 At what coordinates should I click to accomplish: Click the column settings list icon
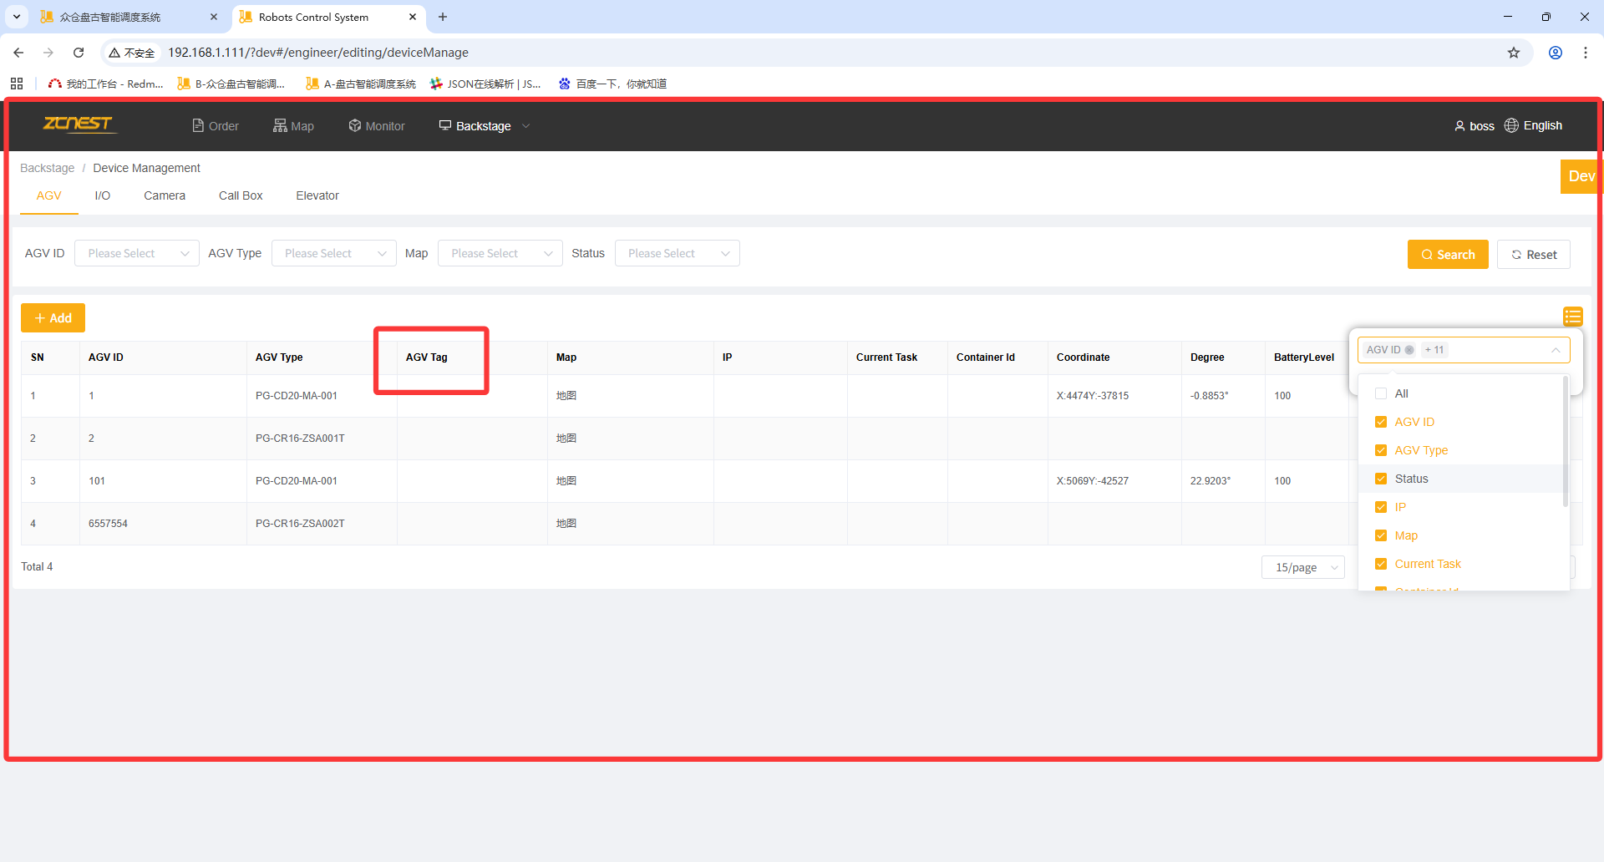click(1572, 317)
